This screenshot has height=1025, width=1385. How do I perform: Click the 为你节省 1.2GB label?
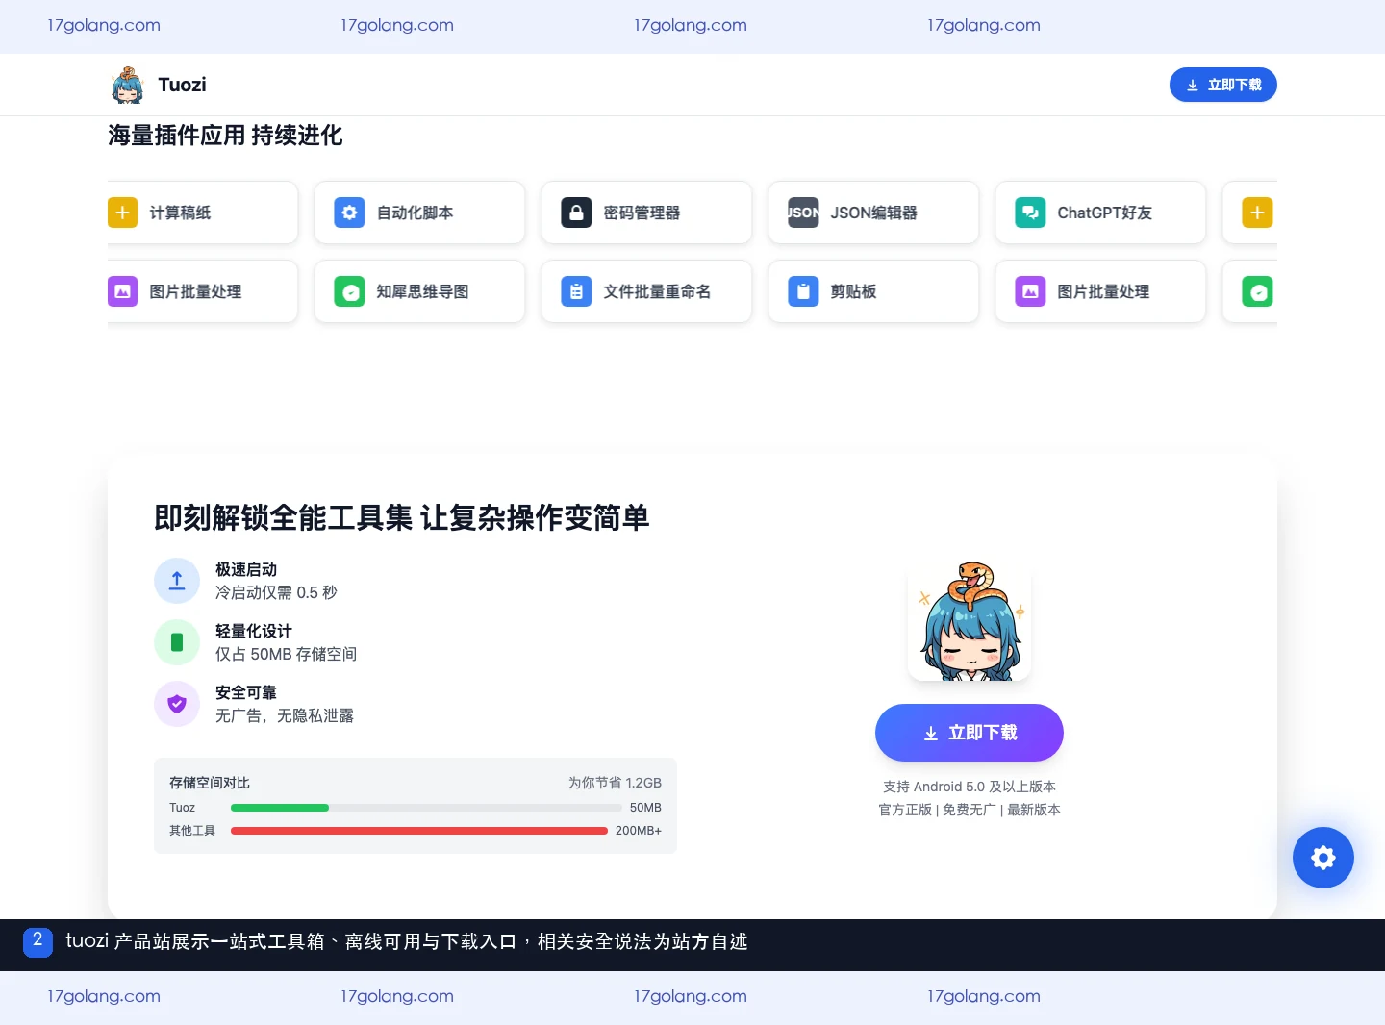click(x=615, y=783)
